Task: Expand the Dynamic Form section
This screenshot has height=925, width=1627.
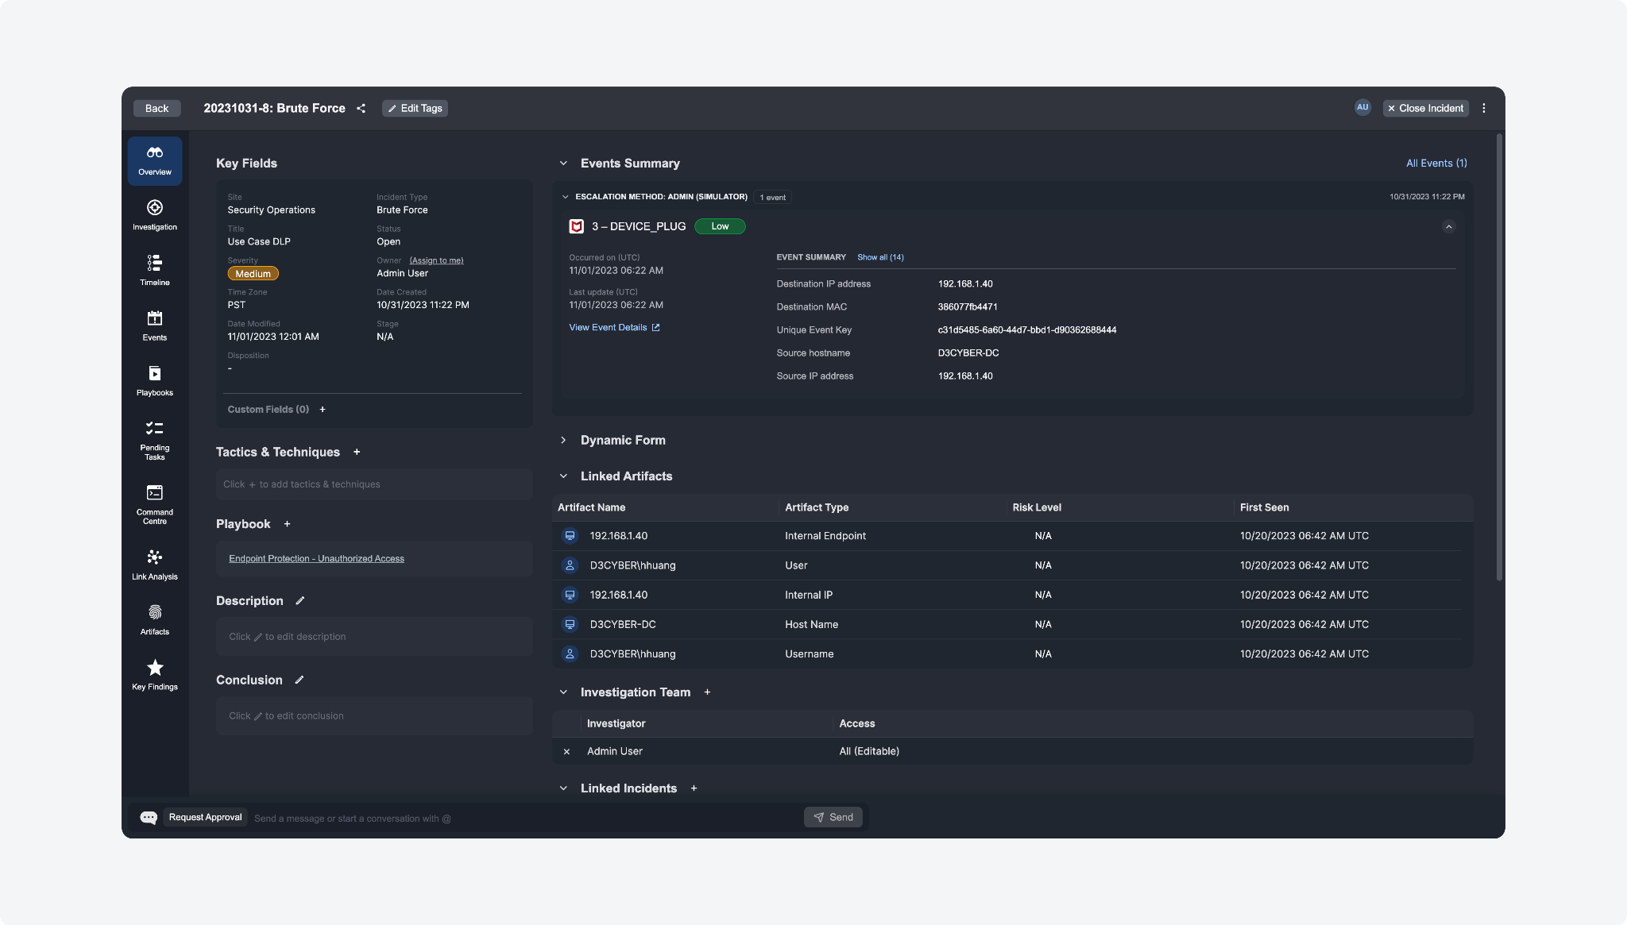Action: pos(563,441)
